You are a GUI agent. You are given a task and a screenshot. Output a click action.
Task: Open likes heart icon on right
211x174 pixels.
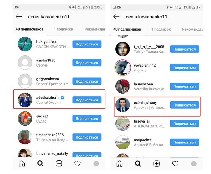[x=175, y=164]
